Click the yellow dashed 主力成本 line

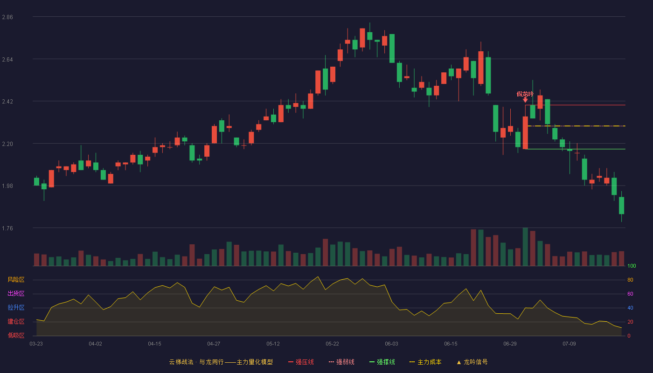coord(577,126)
